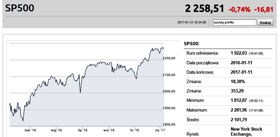The width and height of the screenshot is (280, 137).
Task: Click the SP500 page title
Action: pos(20,8)
